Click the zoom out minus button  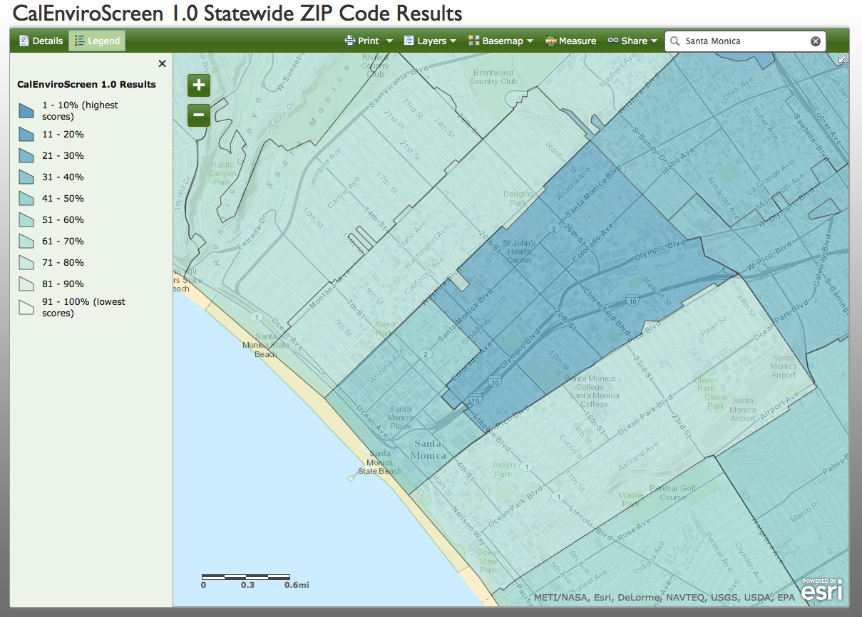(198, 115)
